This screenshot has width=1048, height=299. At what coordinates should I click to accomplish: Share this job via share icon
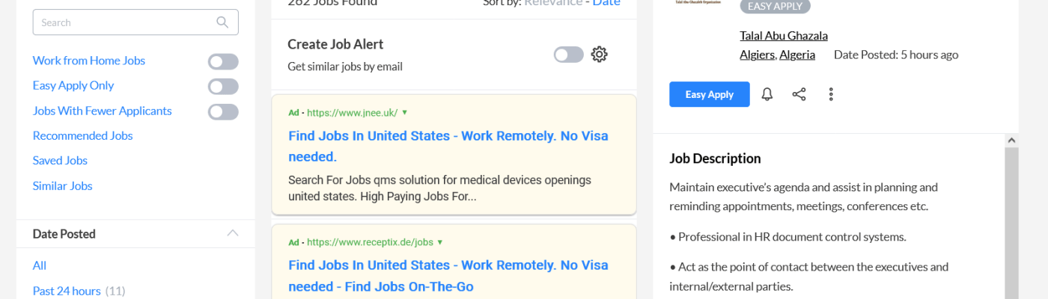[799, 94]
